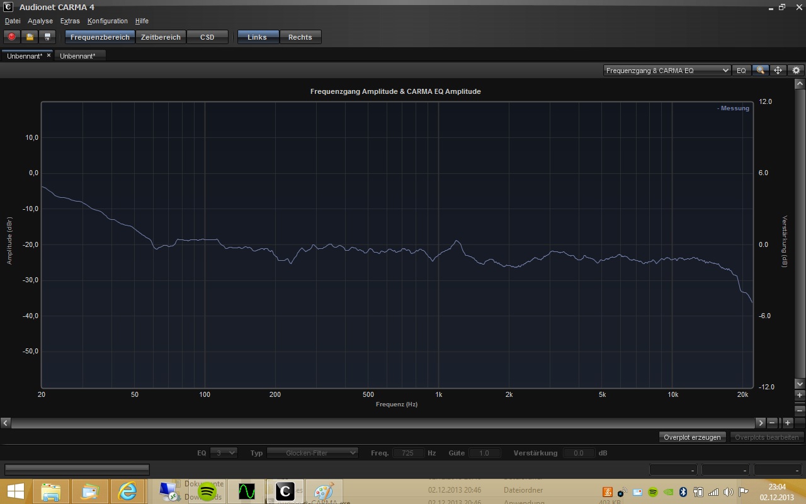Click the horizontal zoom minus button

(x=771, y=423)
